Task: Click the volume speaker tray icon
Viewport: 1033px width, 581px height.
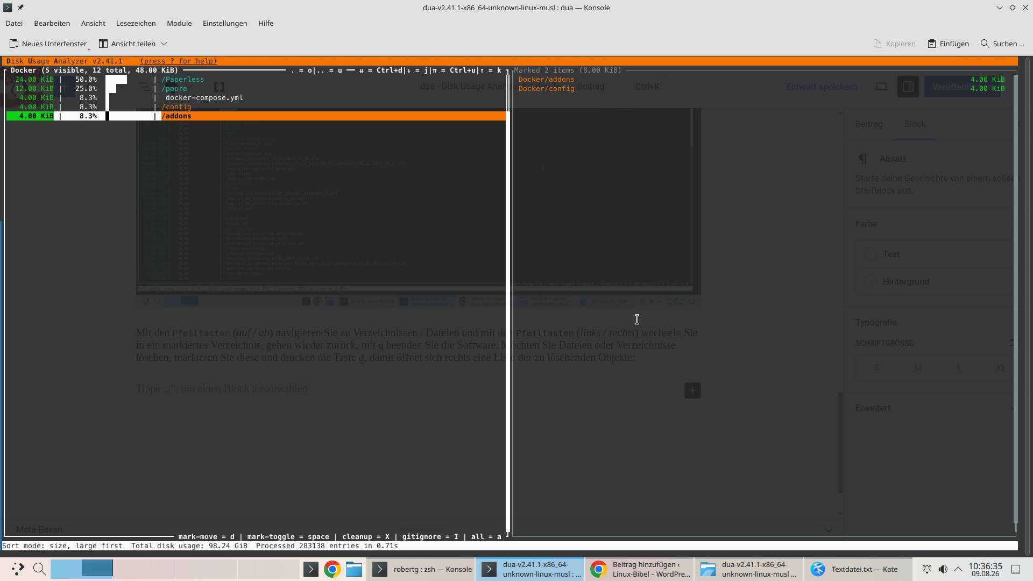Action: 943,569
